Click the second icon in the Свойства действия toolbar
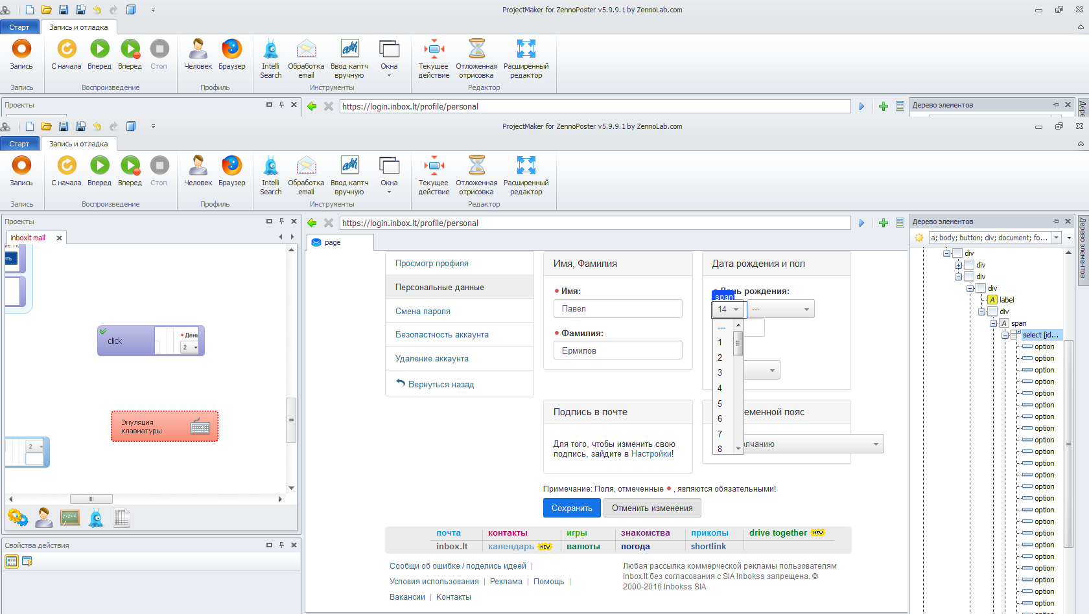Screen dimensions: 1089x614 click(x=27, y=562)
